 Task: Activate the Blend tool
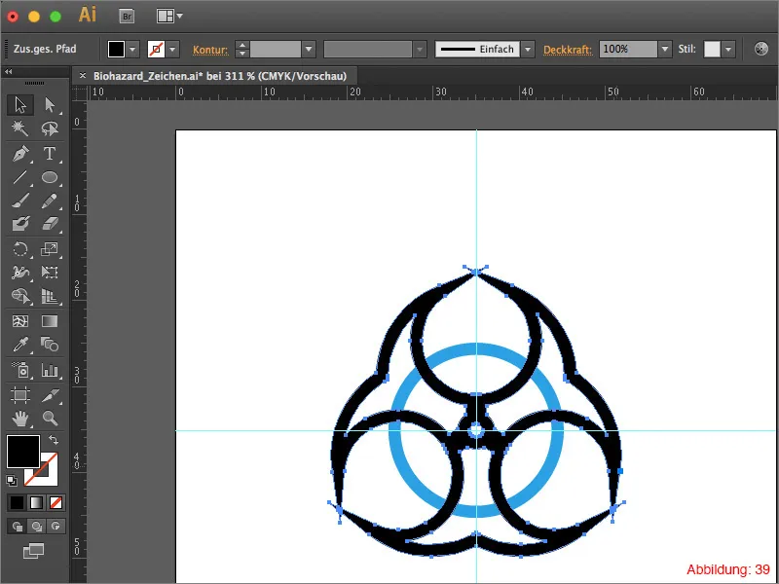tap(50, 345)
